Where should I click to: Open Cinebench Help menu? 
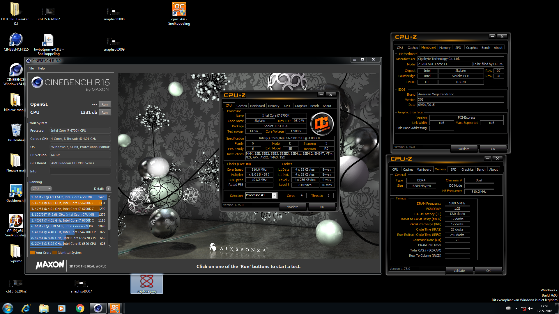point(41,68)
